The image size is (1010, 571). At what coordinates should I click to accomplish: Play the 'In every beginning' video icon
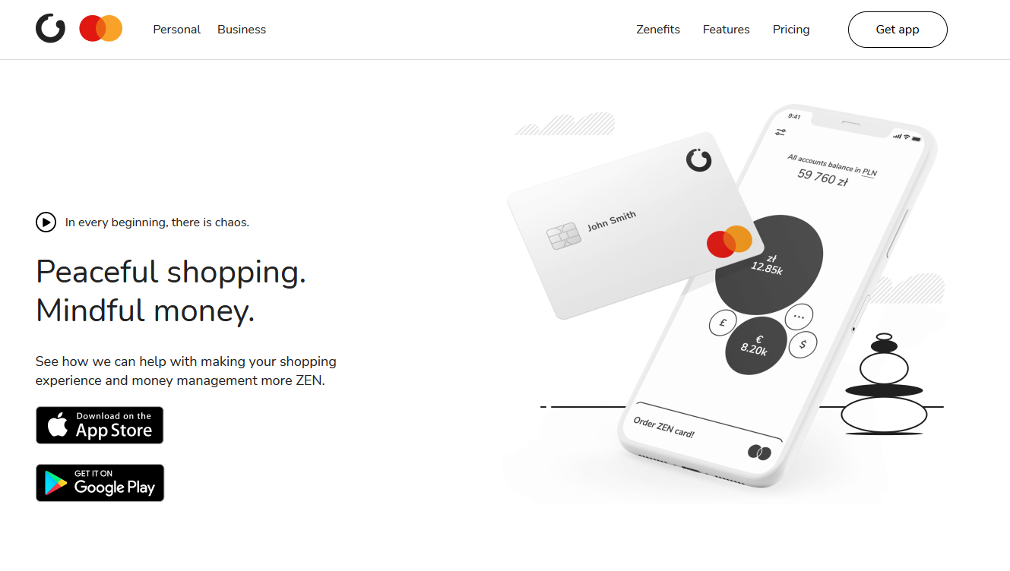(46, 222)
